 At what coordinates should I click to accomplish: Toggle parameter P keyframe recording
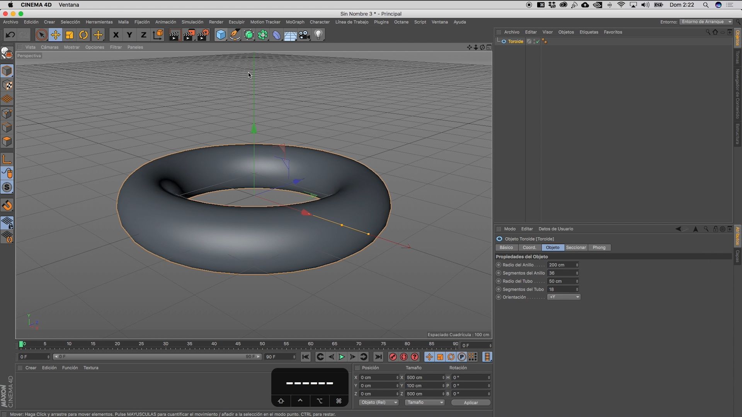[461, 357]
